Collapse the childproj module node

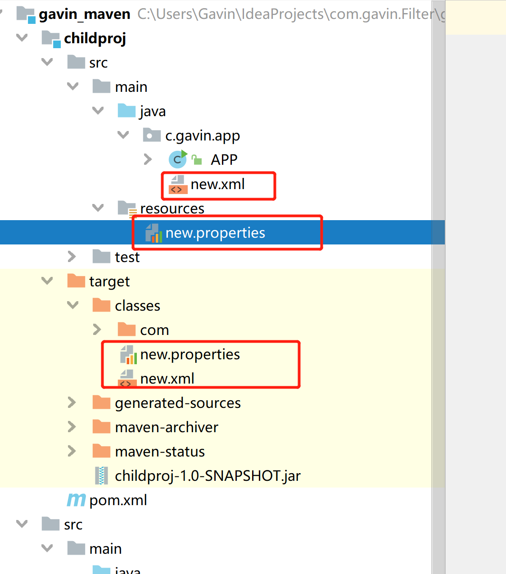coord(22,38)
